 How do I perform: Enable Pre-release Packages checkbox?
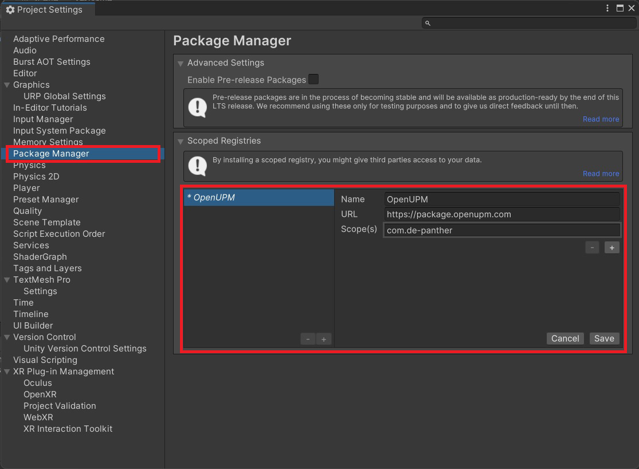coord(313,79)
